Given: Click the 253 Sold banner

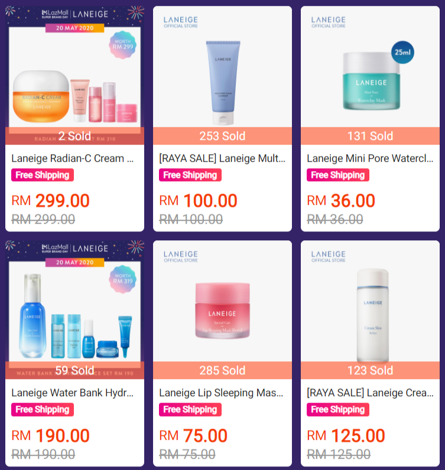Looking at the screenshot, I should pos(222,136).
